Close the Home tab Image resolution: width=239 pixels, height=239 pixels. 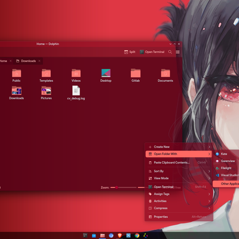click(11, 61)
